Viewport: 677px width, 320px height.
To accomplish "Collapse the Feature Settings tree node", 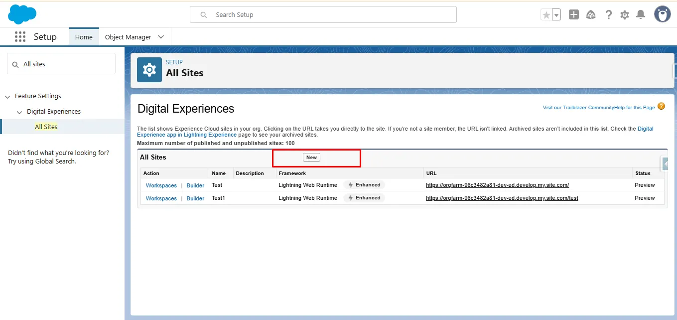I will (7, 96).
